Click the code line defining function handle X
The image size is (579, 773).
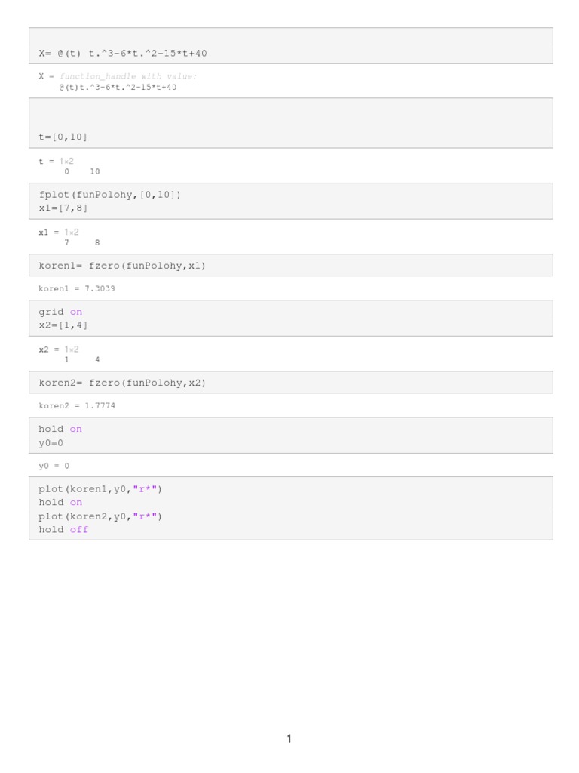coord(123,54)
